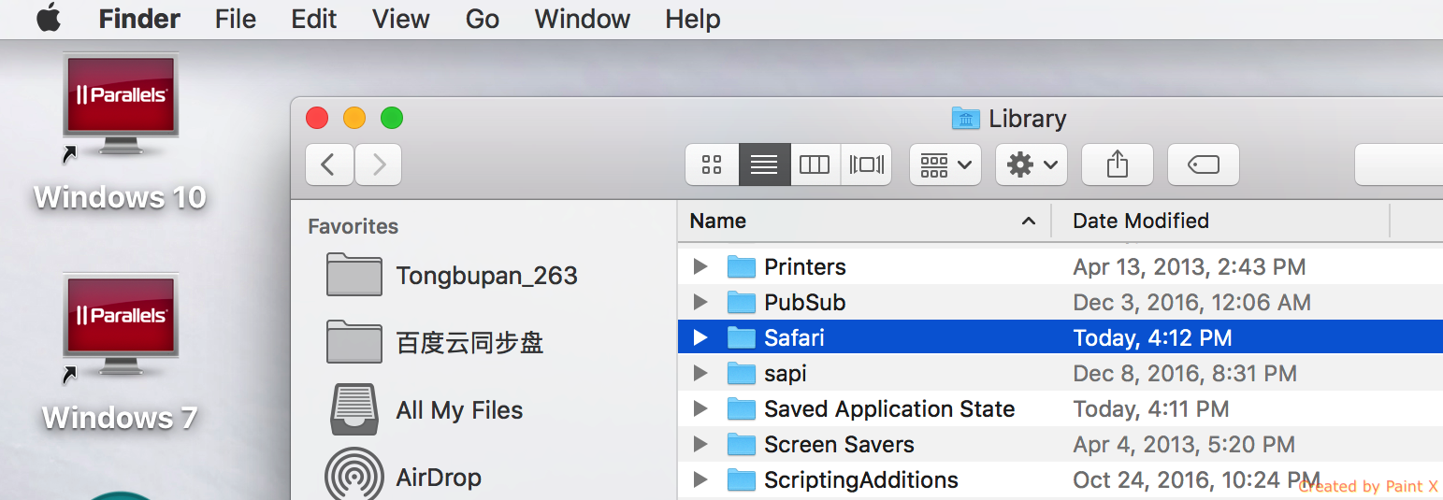Open All My Files in the sidebar
This screenshot has height=500, width=1443.
pyautogui.click(x=459, y=410)
